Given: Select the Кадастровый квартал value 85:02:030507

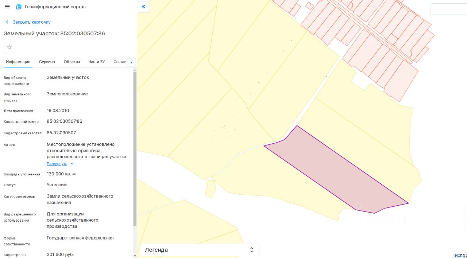Looking at the screenshot, I should click(61, 133).
